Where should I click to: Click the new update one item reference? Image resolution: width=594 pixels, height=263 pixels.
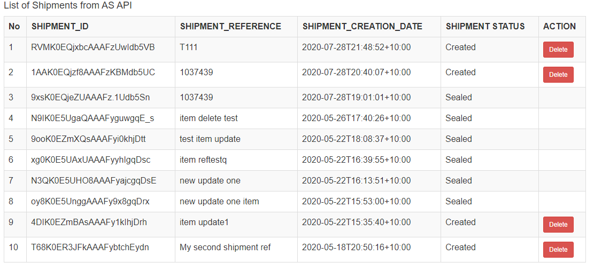click(219, 202)
